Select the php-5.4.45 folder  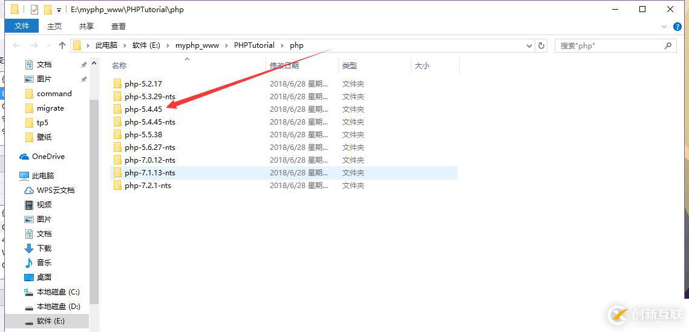pos(143,109)
